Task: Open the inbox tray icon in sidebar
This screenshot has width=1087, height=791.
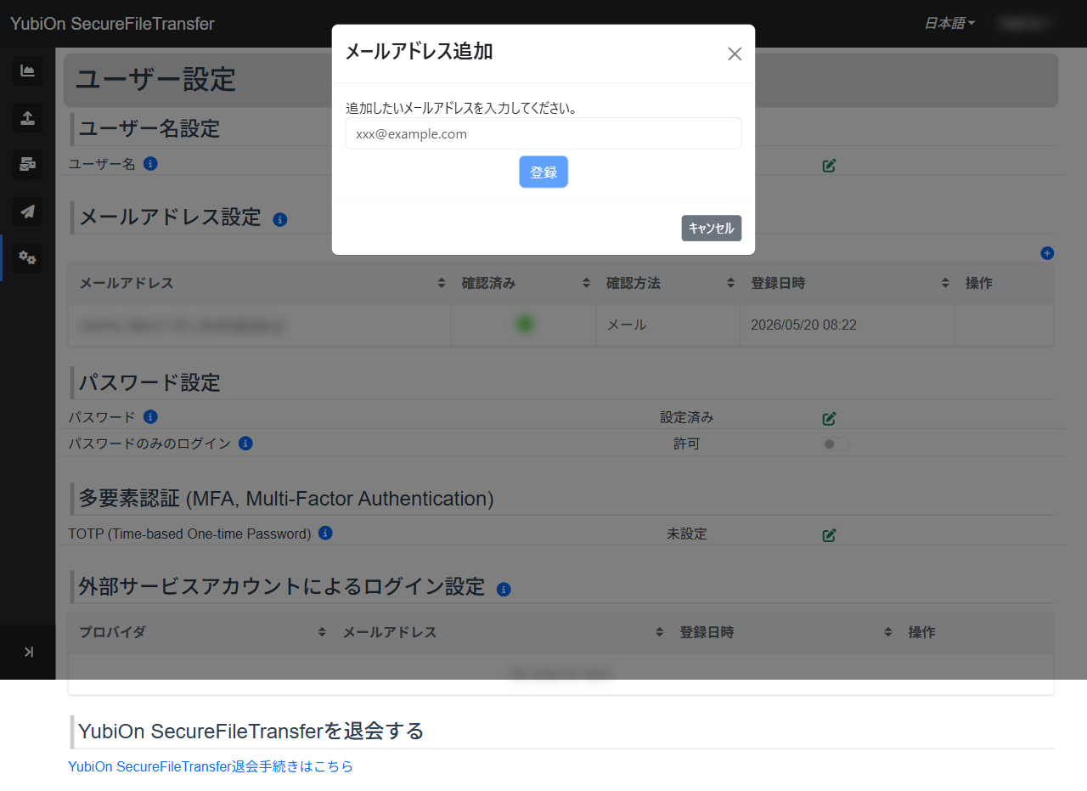Action: pos(28,164)
